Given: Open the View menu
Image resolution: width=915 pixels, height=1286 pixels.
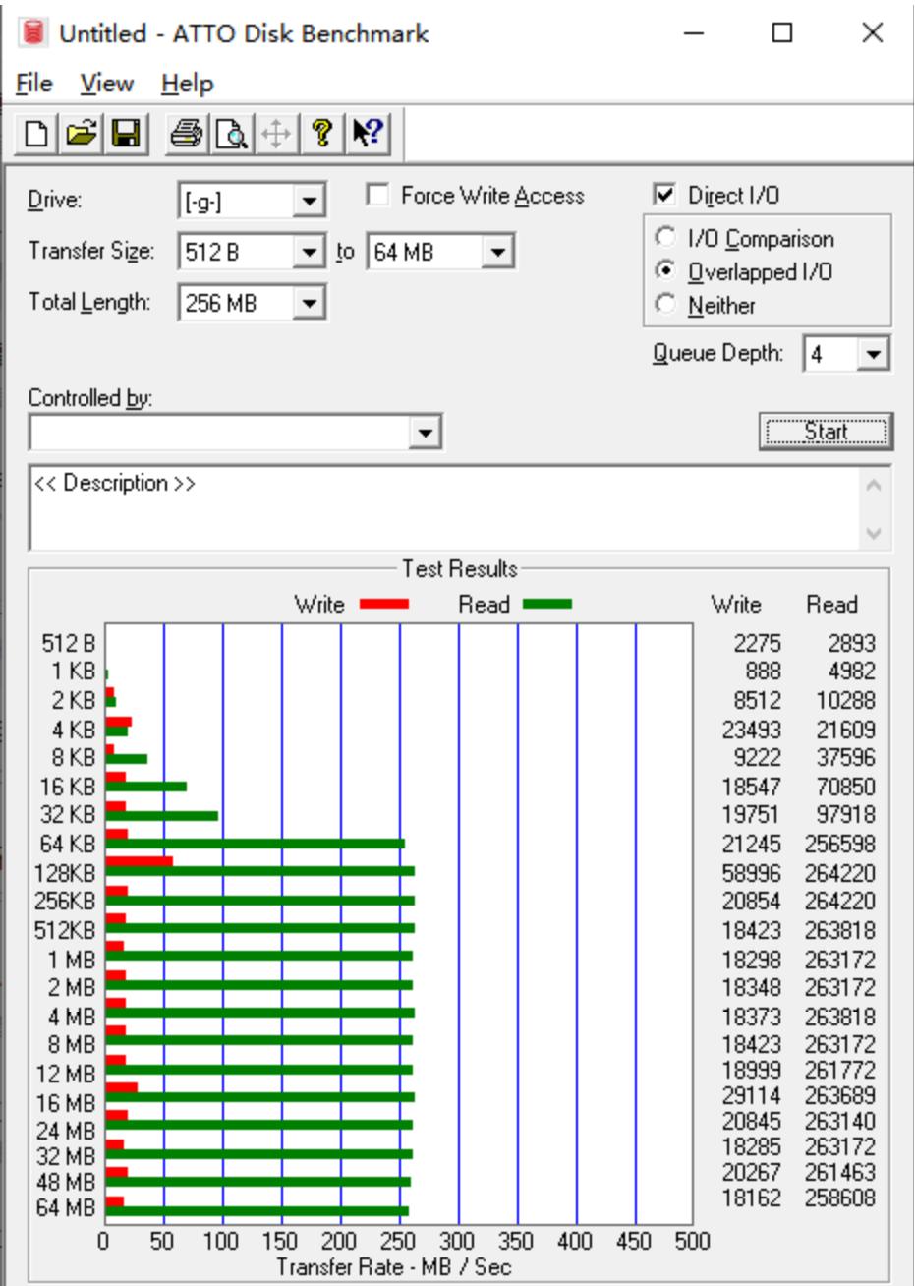Looking at the screenshot, I should coord(106,84).
